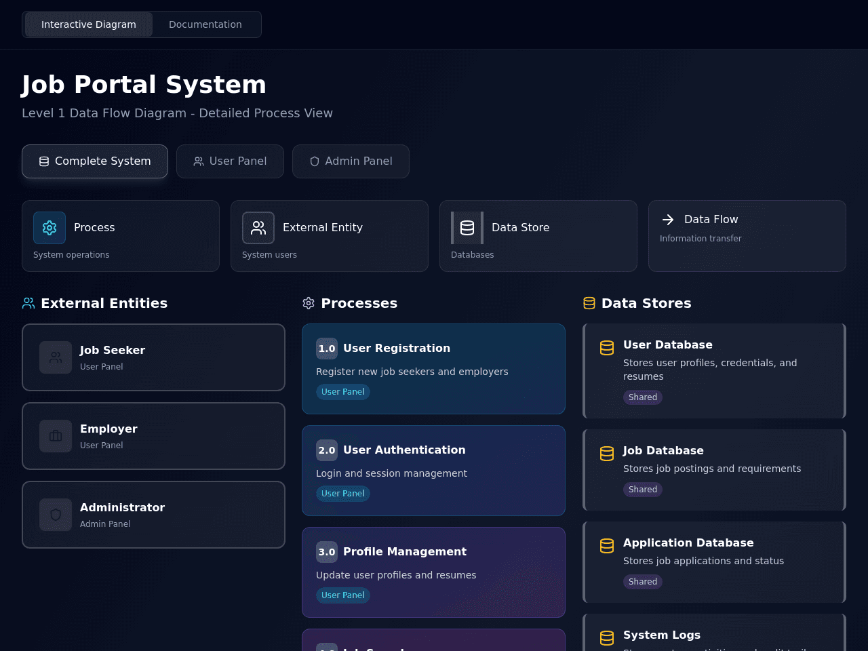Click 'Stores job applications and status' text
This screenshot has height=651, width=868.
pos(703,561)
